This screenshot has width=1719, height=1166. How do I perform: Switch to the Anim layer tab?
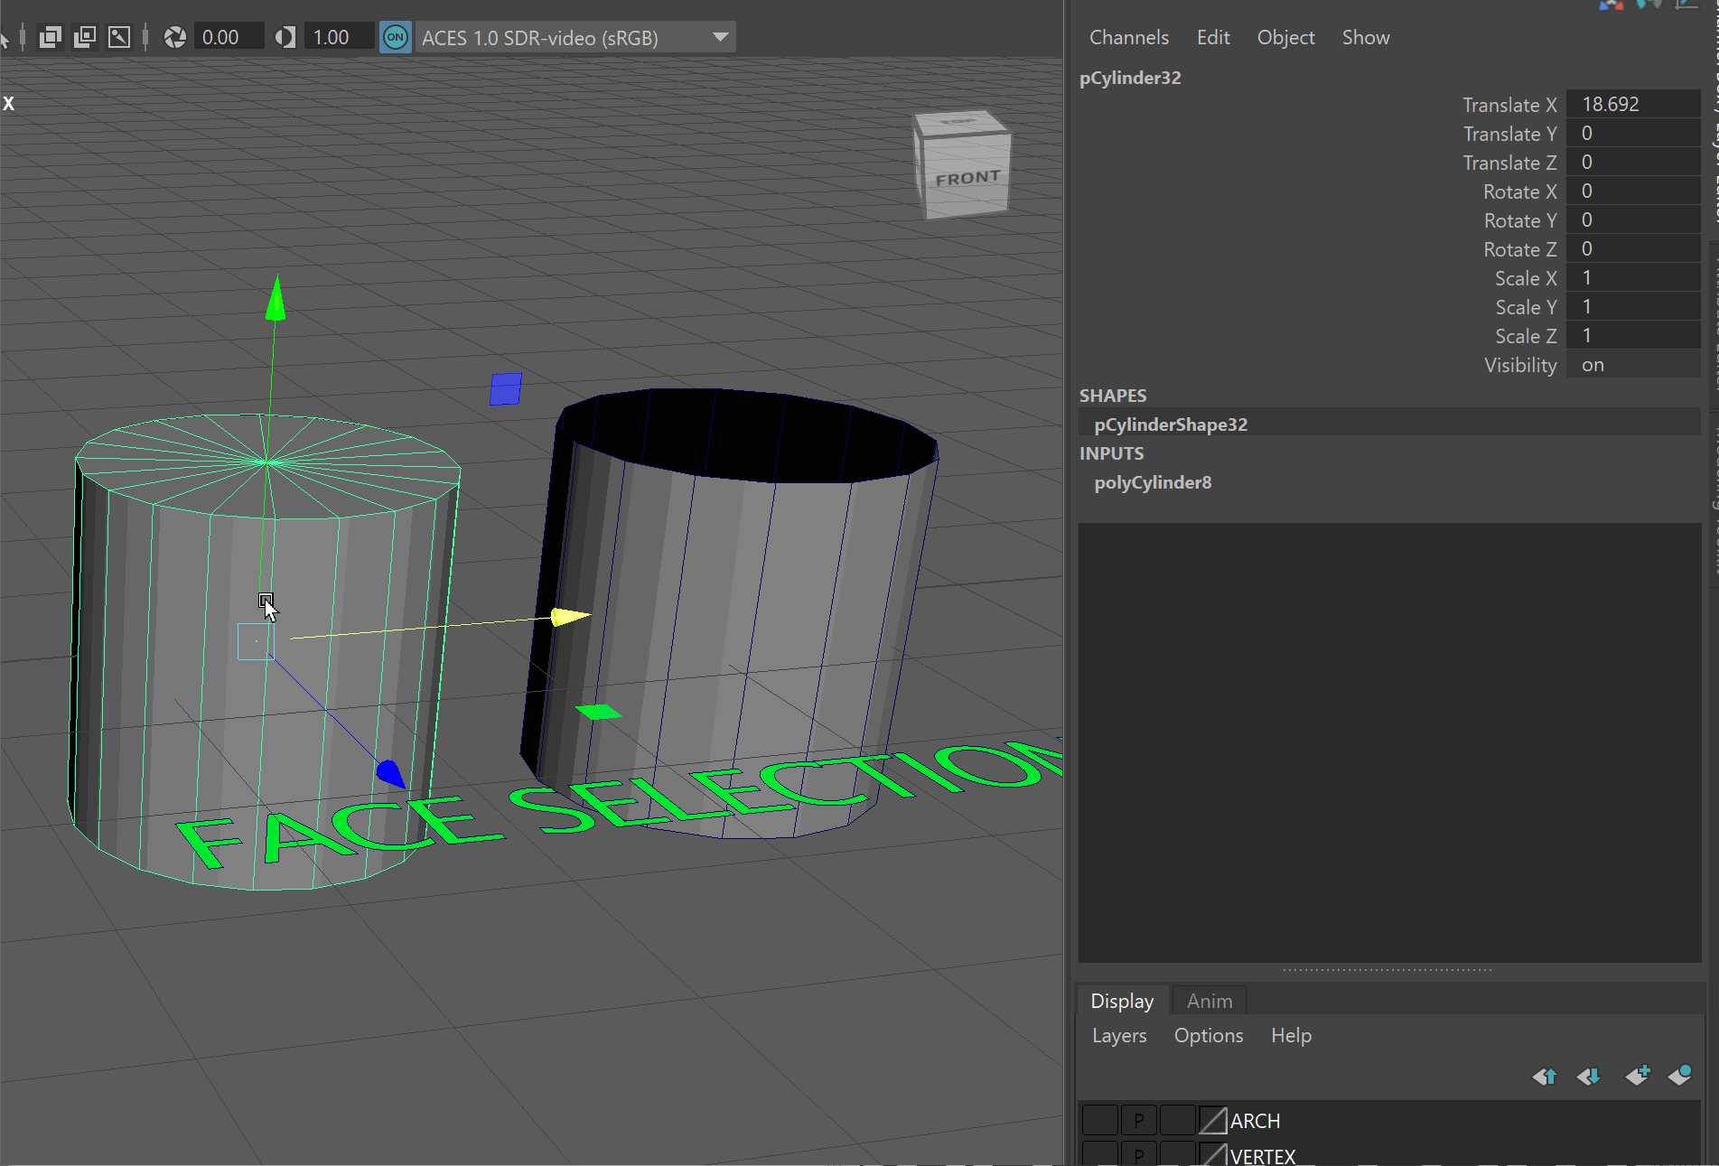(1209, 1001)
